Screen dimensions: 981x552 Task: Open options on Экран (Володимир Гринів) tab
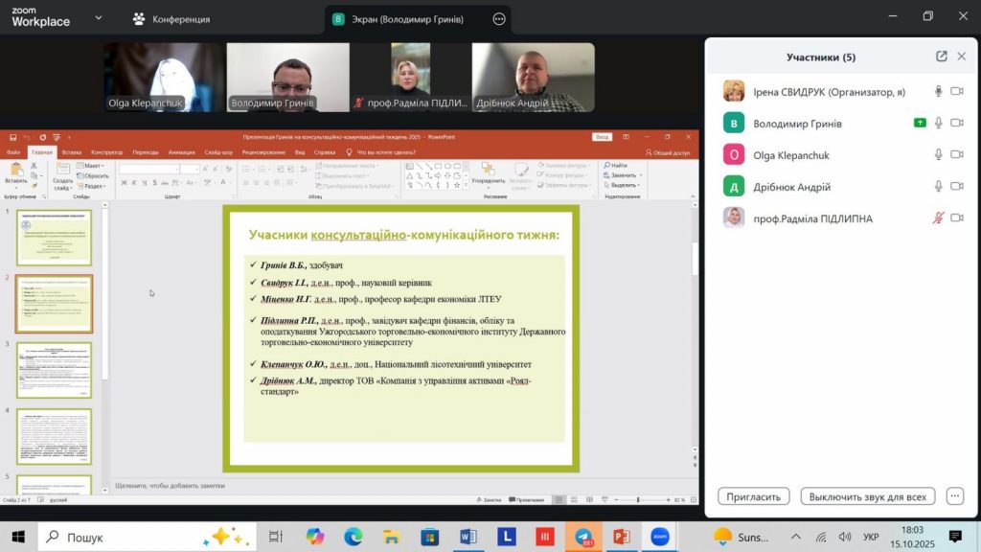coord(498,19)
